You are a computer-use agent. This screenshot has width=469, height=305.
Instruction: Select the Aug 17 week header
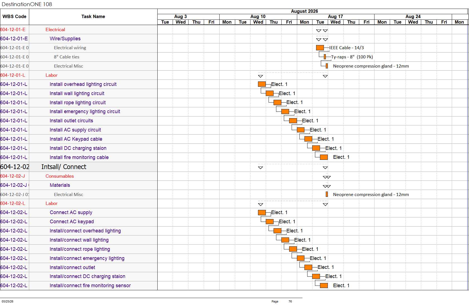tap(336, 17)
